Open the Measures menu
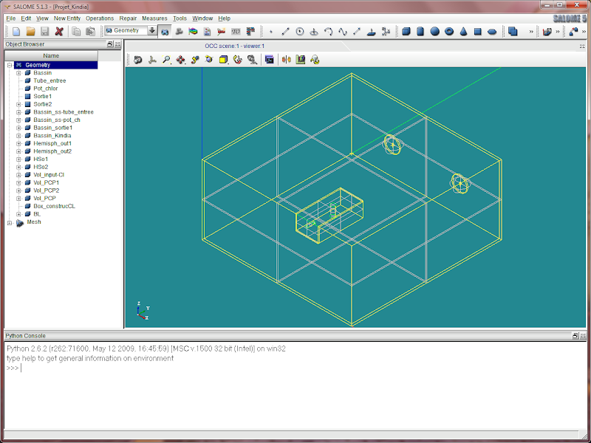This screenshot has height=443, width=591. 154,18
